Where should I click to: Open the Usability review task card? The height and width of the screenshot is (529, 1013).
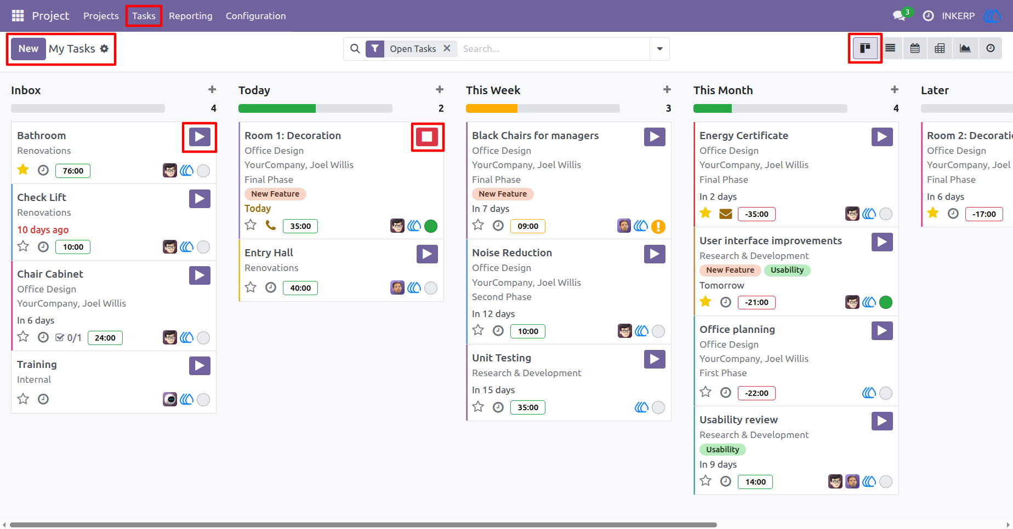point(796,451)
